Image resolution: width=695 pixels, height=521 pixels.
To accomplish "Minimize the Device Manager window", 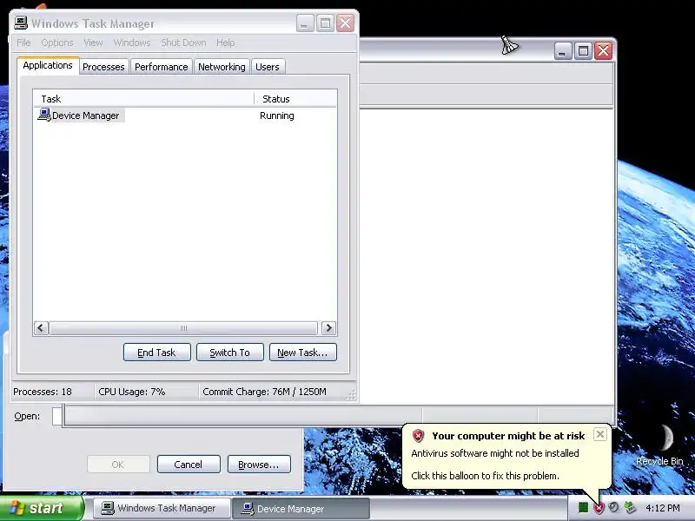I will click(562, 51).
